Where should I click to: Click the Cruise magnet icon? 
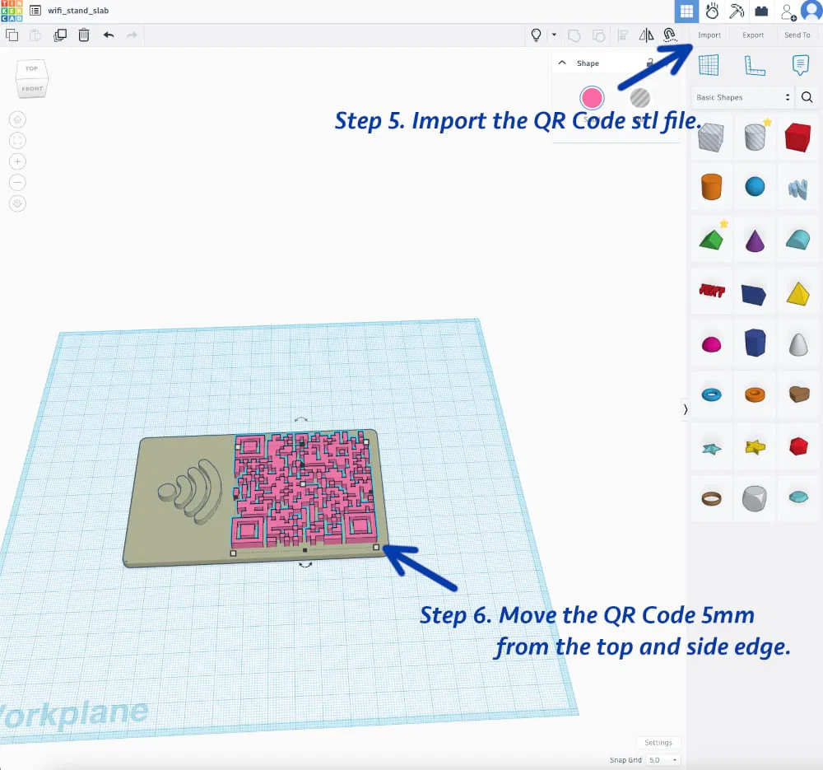(x=669, y=35)
